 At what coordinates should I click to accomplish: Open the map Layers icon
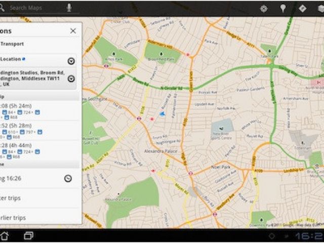[x=321, y=9]
